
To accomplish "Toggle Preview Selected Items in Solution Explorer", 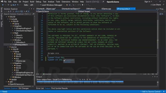I will pos(28,11).
